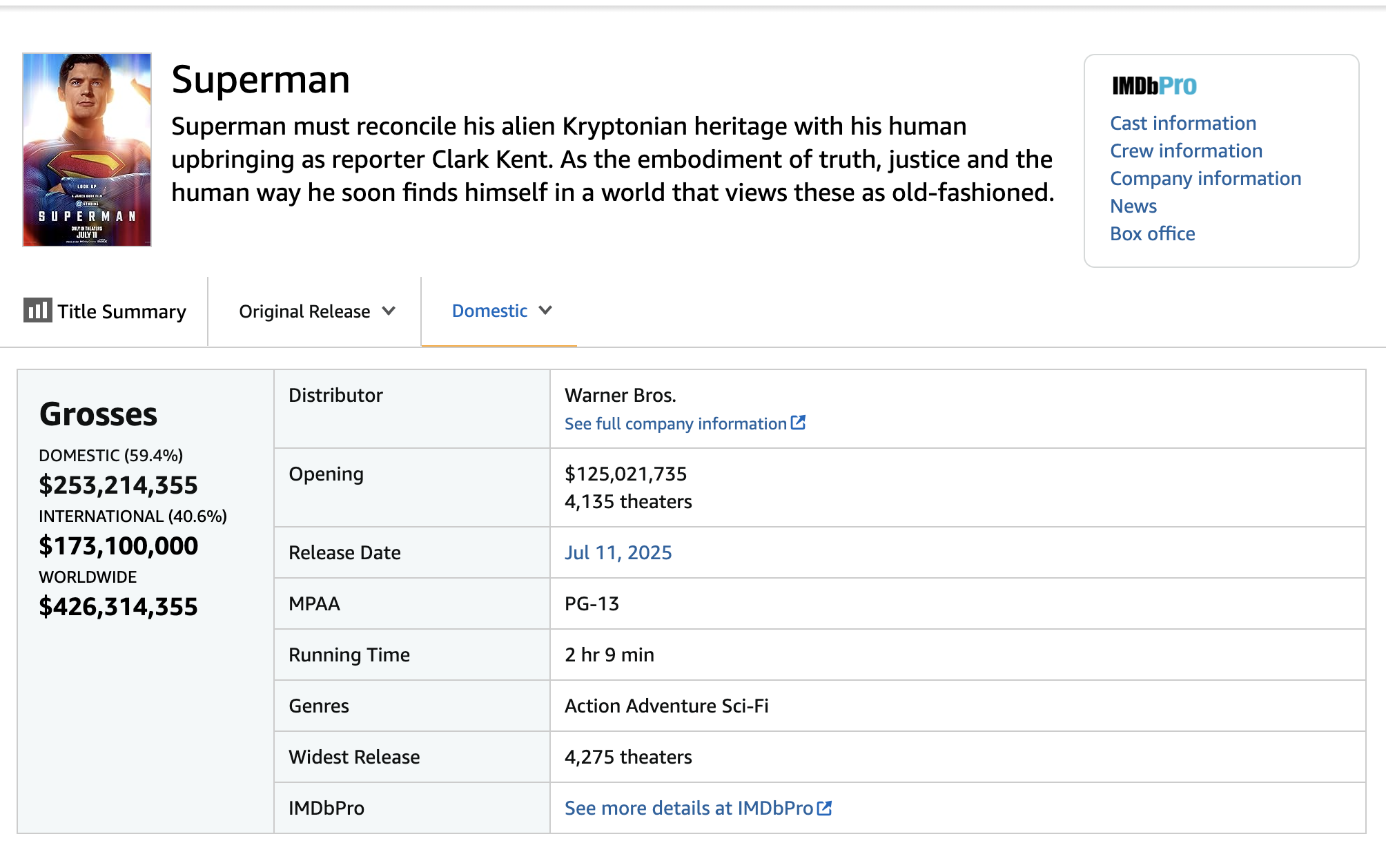Image resolution: width=1386 pixels, height=852 pixels.
Task: Click the IMDbPro row label in table
Action: tap(326, 808)
